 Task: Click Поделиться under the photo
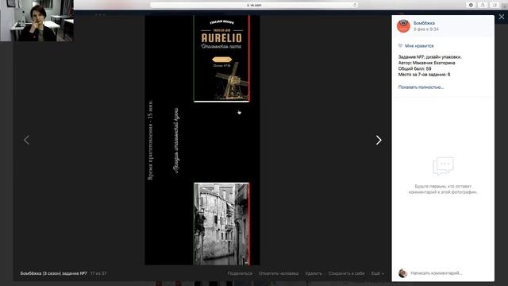click(x=240, y=273)
